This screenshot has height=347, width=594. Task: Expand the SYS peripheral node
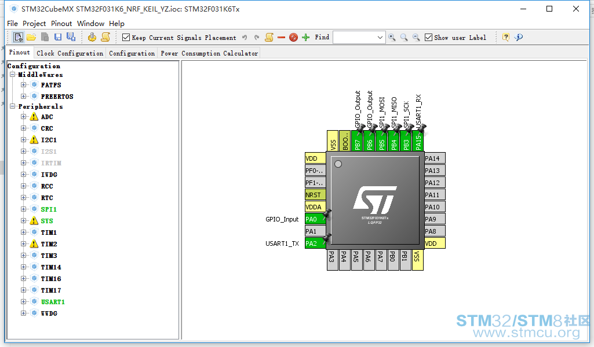(24, 221)
